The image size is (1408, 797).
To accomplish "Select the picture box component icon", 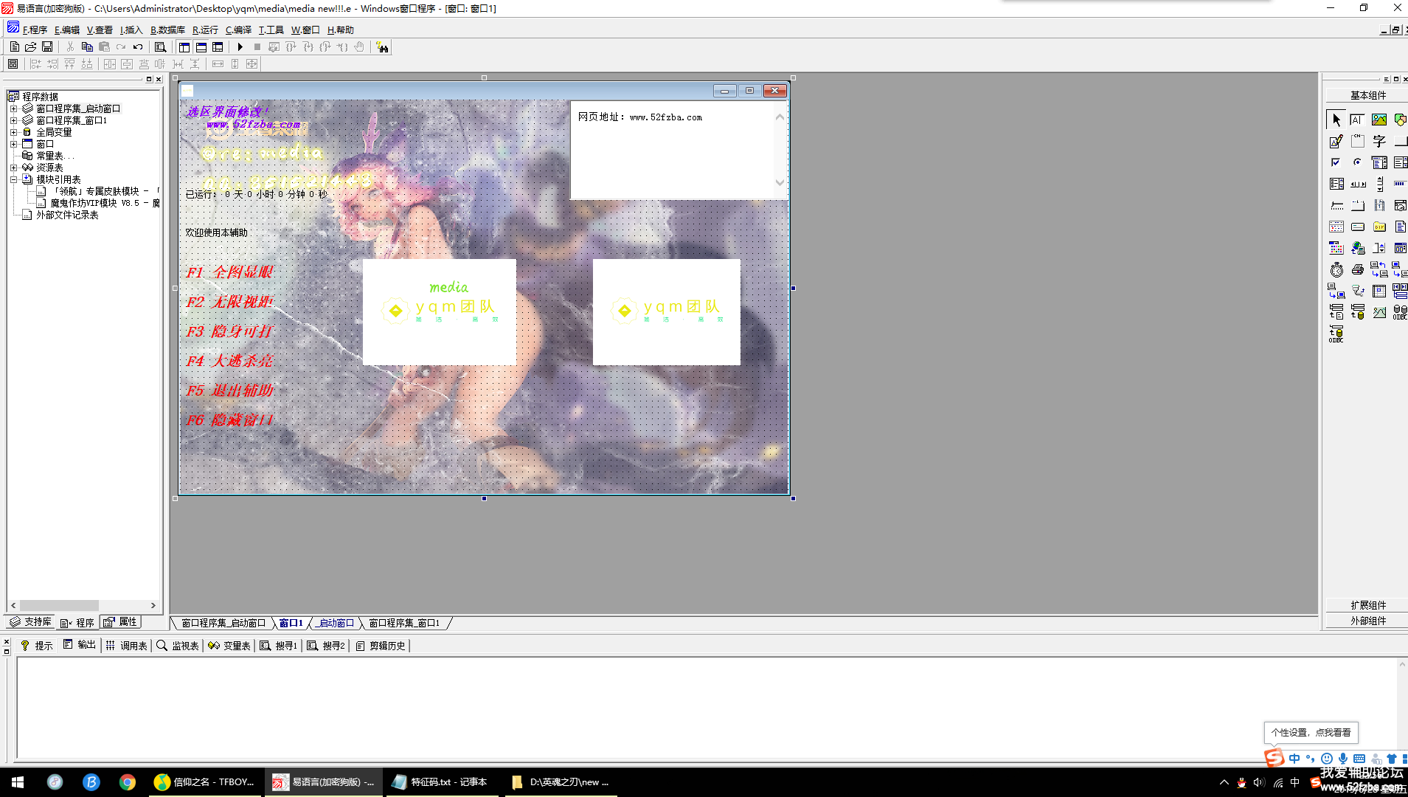I will [x=1379, y=120].
